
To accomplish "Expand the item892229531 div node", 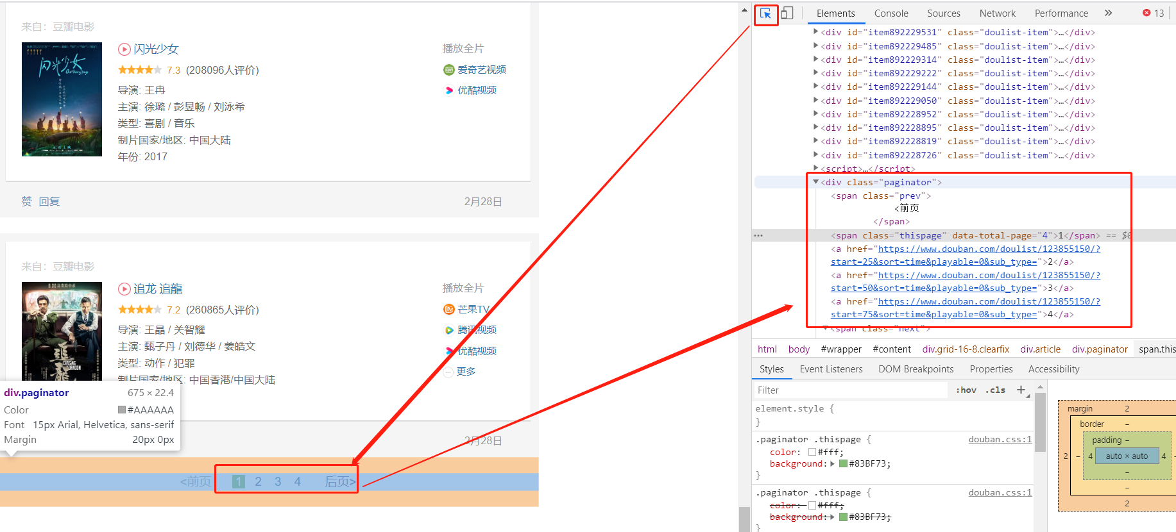I will coord(816,31).
